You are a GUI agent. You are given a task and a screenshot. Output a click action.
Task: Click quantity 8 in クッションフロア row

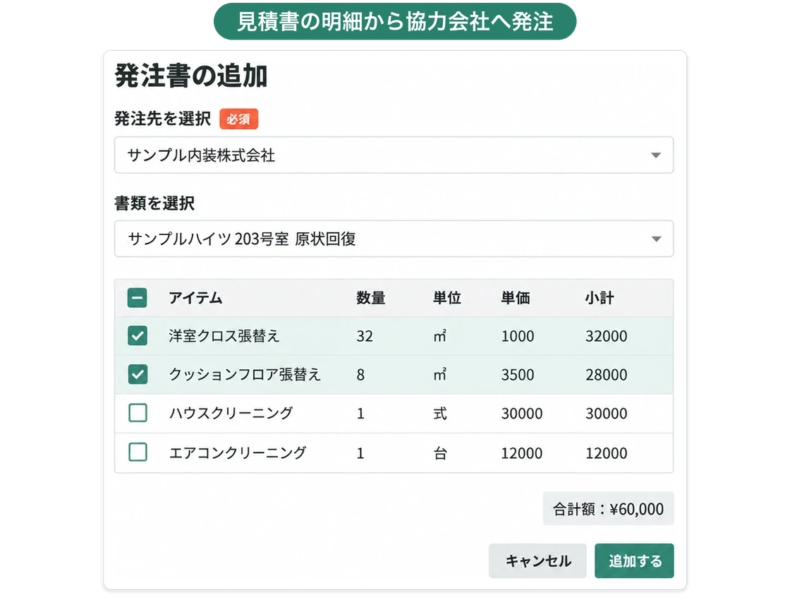360,375
